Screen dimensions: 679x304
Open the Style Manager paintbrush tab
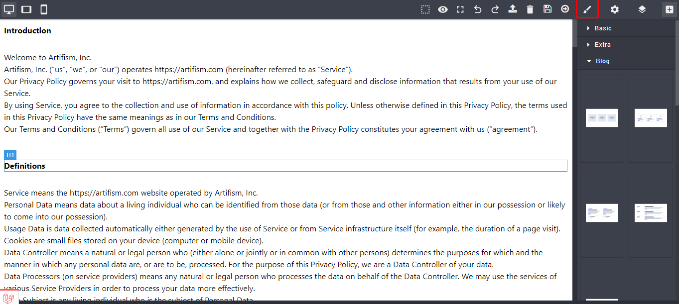coord(587,9)
